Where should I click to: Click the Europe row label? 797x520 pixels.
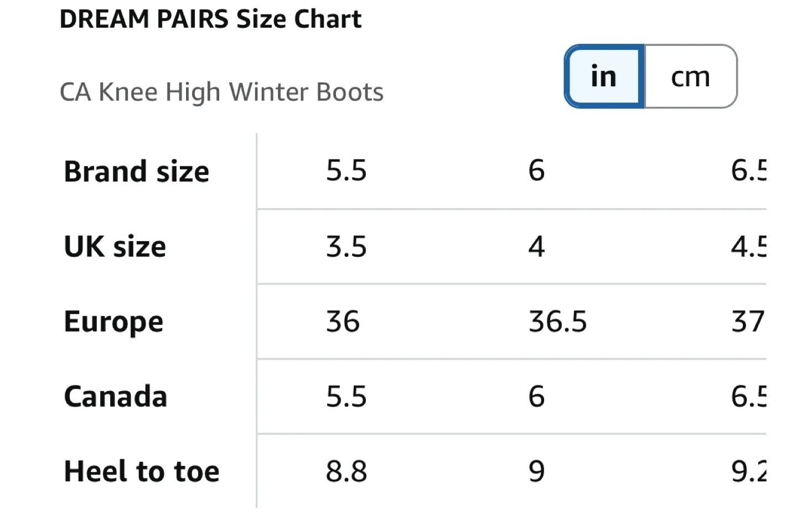113,321
